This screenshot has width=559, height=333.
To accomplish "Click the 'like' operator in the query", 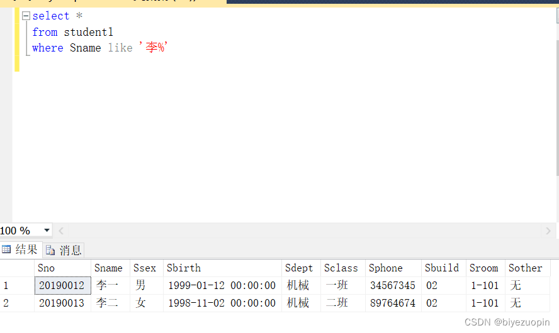I will (120, 48).
